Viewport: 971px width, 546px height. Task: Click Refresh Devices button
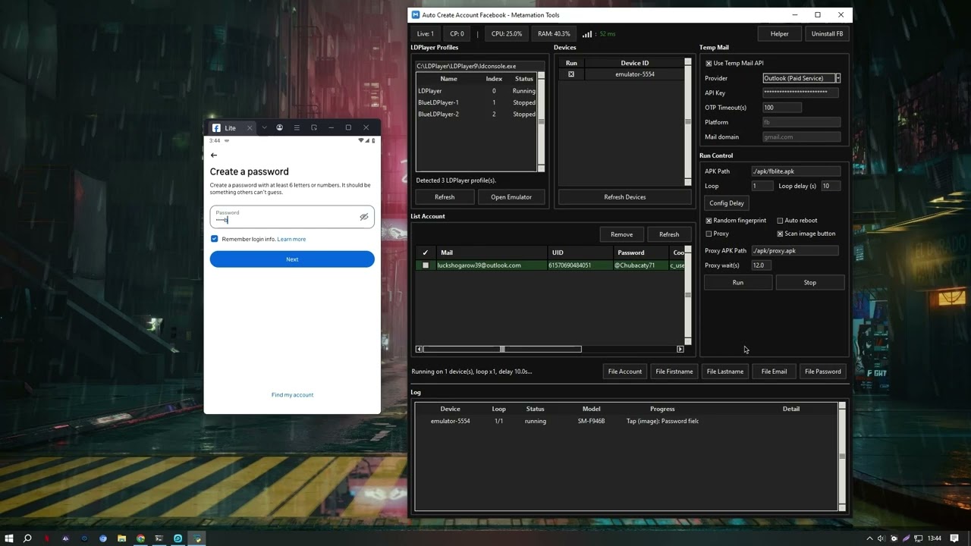(x=625, y=197)
